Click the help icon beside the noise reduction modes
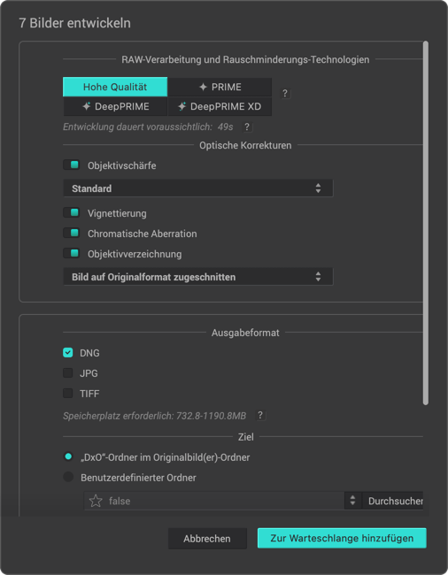This screenshot has height=575, width=448. [285, 94]
